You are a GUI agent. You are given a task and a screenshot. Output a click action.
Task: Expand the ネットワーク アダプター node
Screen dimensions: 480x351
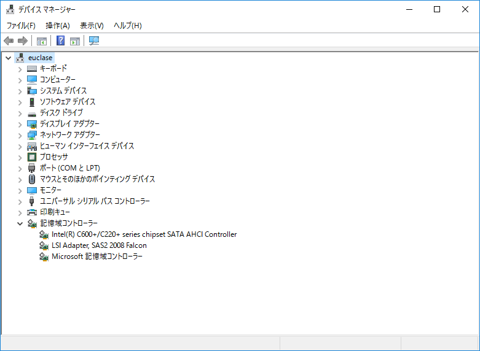[20, 135]
